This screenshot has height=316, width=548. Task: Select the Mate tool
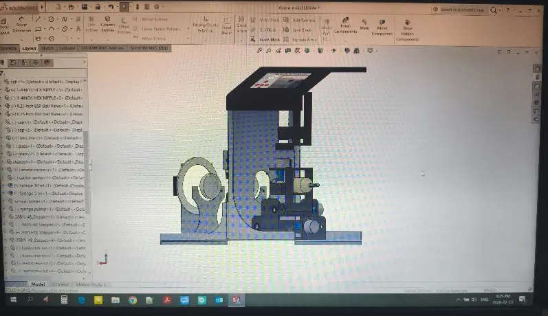click(x=364, y=25)
